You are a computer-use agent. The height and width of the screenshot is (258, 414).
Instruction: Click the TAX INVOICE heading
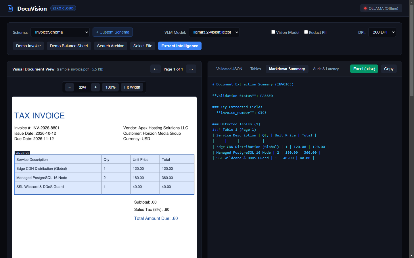coord(39,116)
